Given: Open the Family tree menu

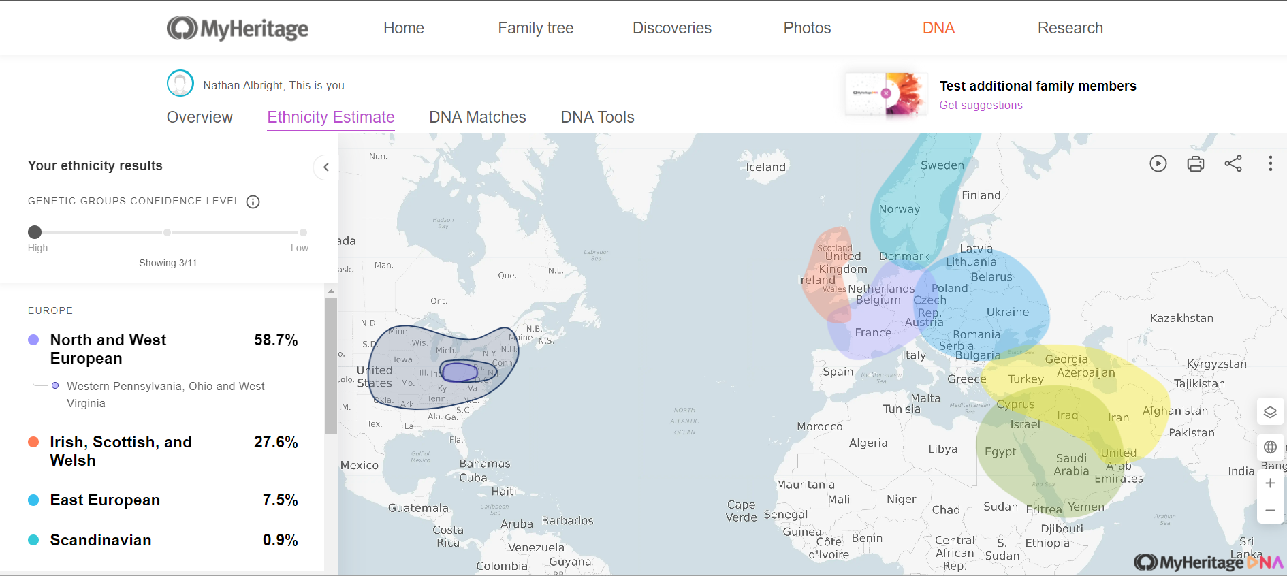Looking at the screenshot, I should coord(535,28).
